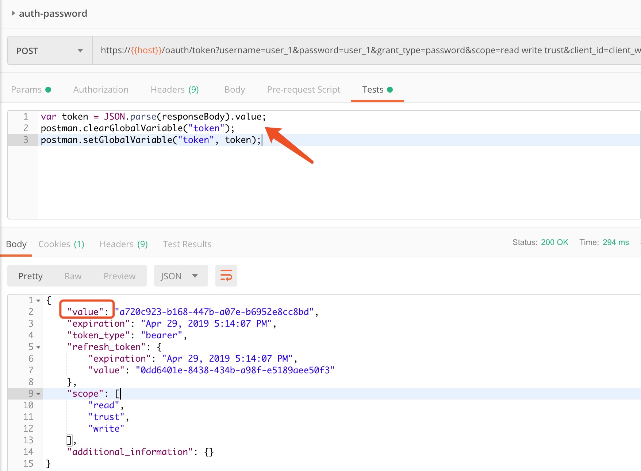641x471 pixels.
Task: Click the access token value a720c923-b168
Action: [214, 312]
